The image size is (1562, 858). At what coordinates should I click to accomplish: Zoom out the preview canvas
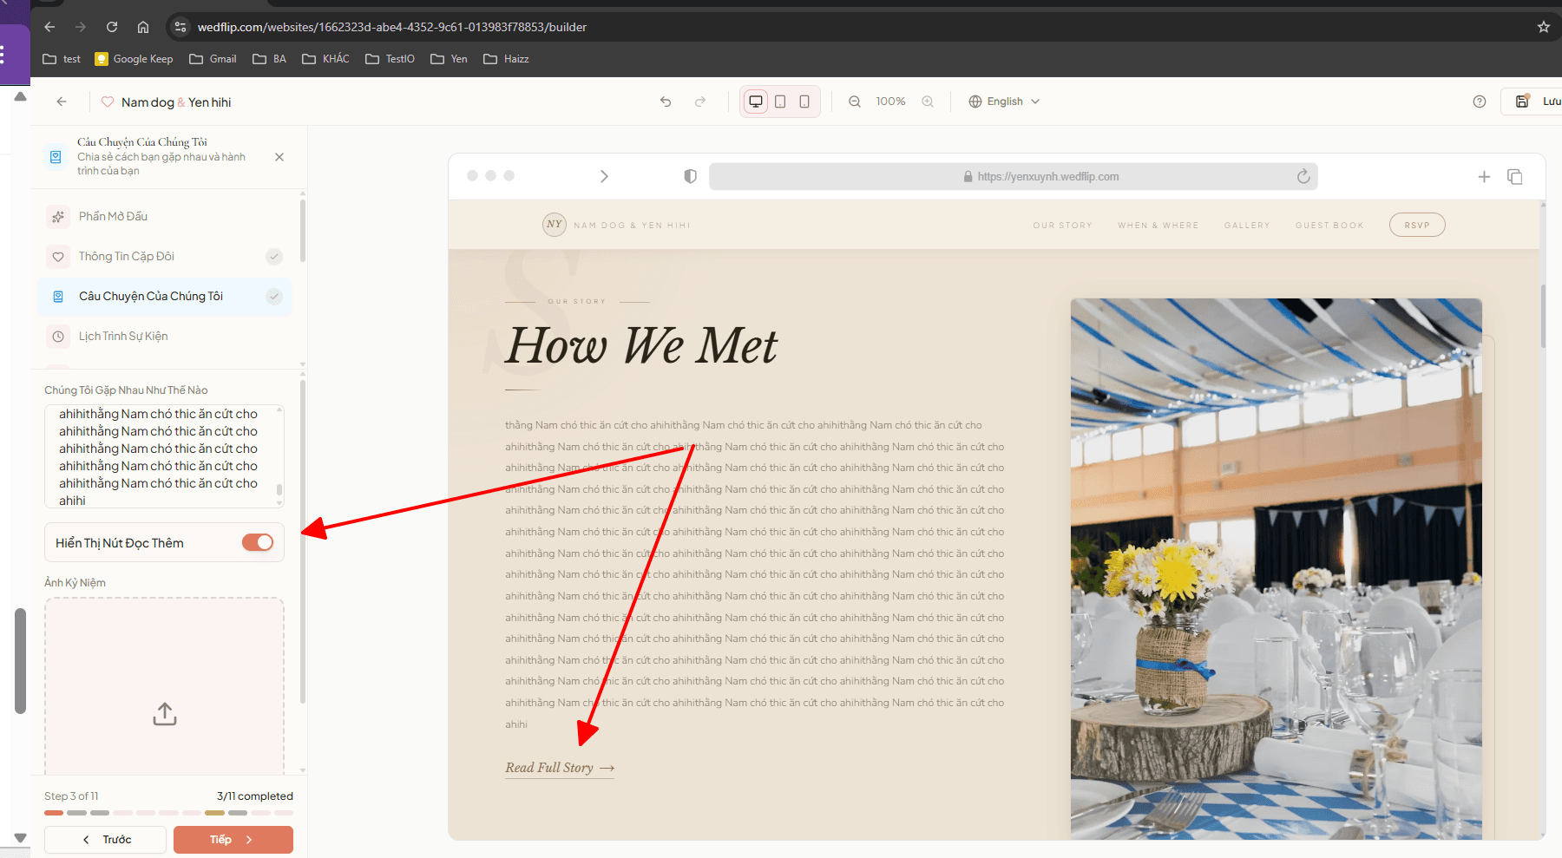pos(855,102)
